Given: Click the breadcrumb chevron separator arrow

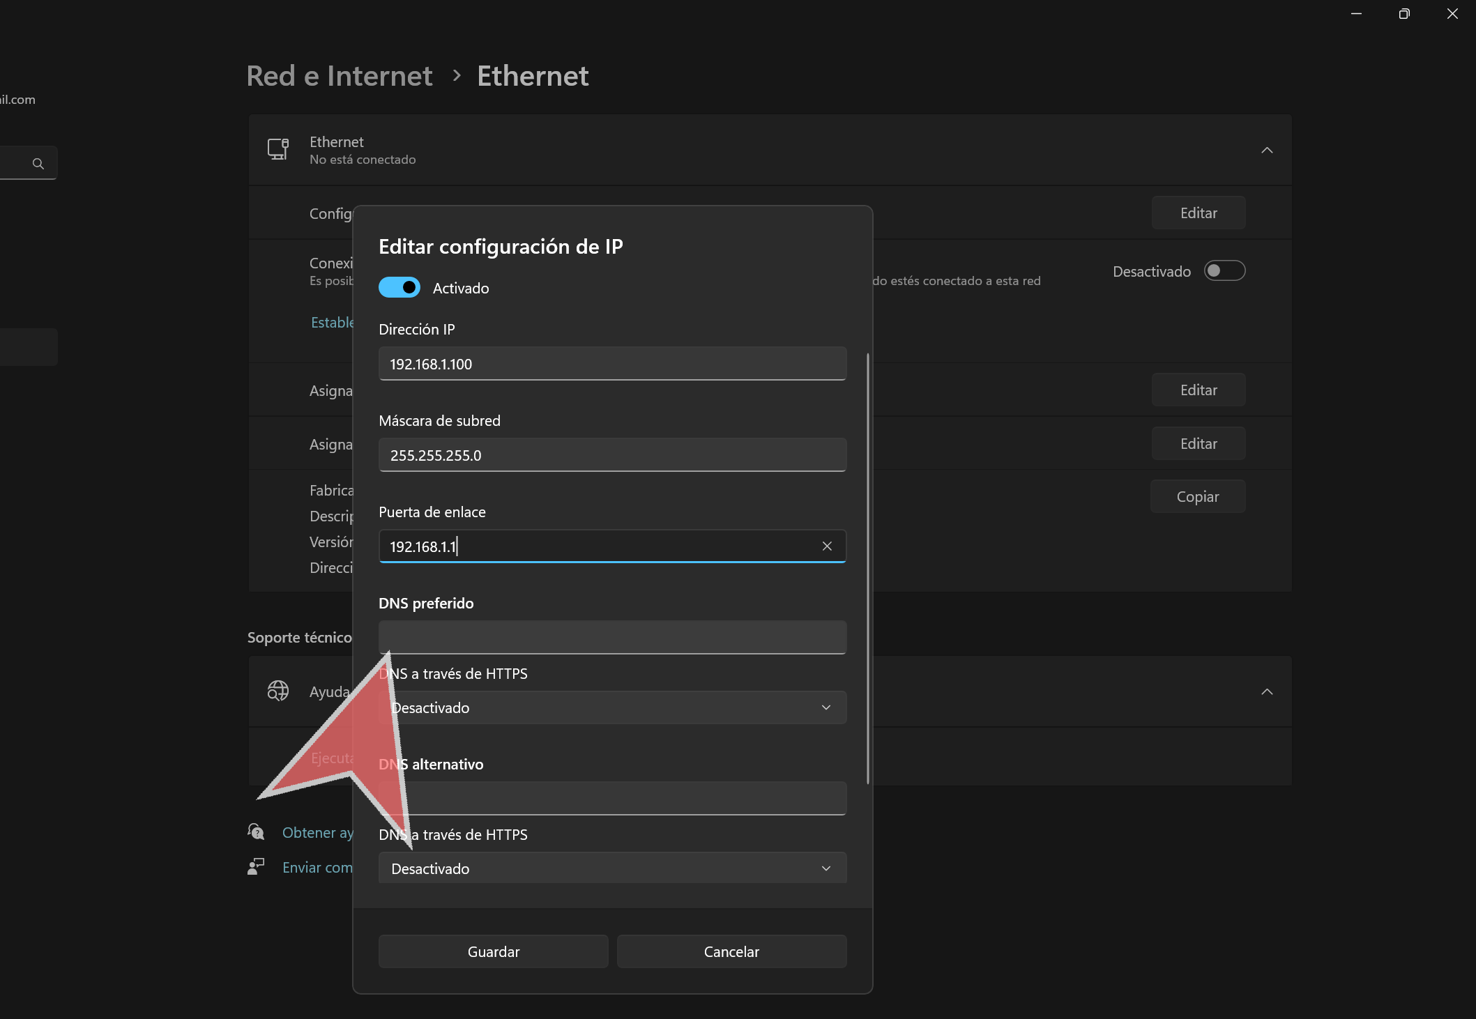Looking at the screenshot, I should 457,75.
